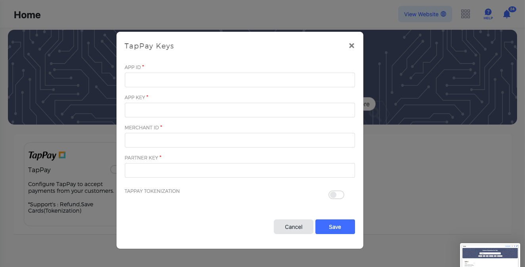Open View Website link
Screen dimensions: 525x267
coord(425,14)
